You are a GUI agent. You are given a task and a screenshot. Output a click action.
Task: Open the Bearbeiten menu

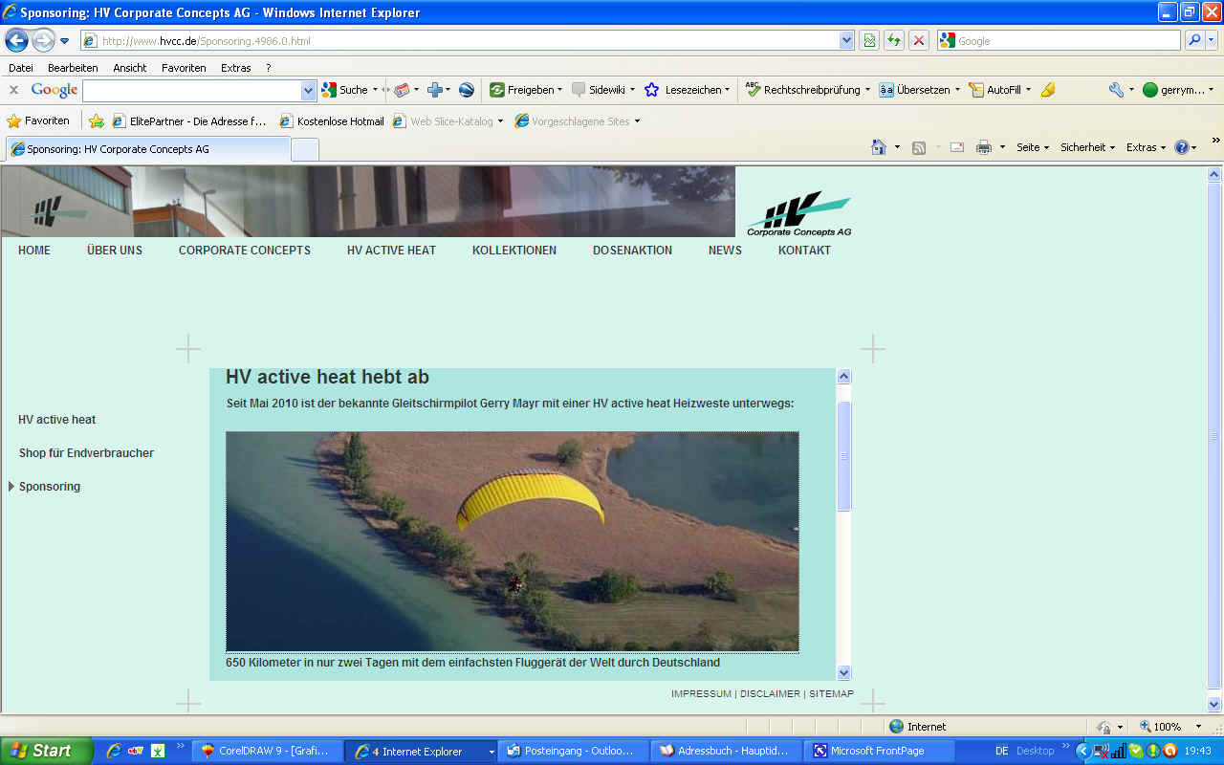73,68
